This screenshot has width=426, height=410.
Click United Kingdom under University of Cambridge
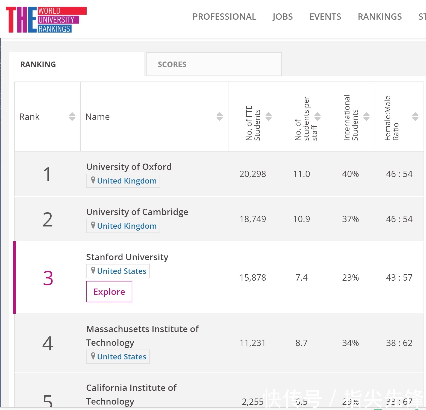point(127,226)
